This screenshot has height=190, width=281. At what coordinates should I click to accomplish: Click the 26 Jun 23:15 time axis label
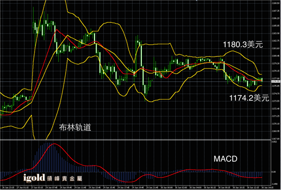8,188
